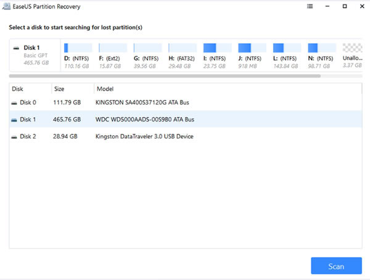Click the Basic GPT label under Disk 1
Image resolution: width=370 pixels, height=280 pixels.
click(x=36, y=56)
